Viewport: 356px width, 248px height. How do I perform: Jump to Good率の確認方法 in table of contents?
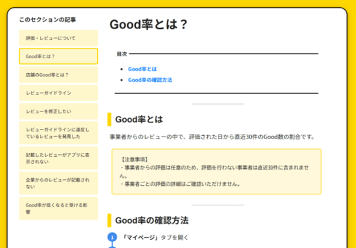[150, 80]
